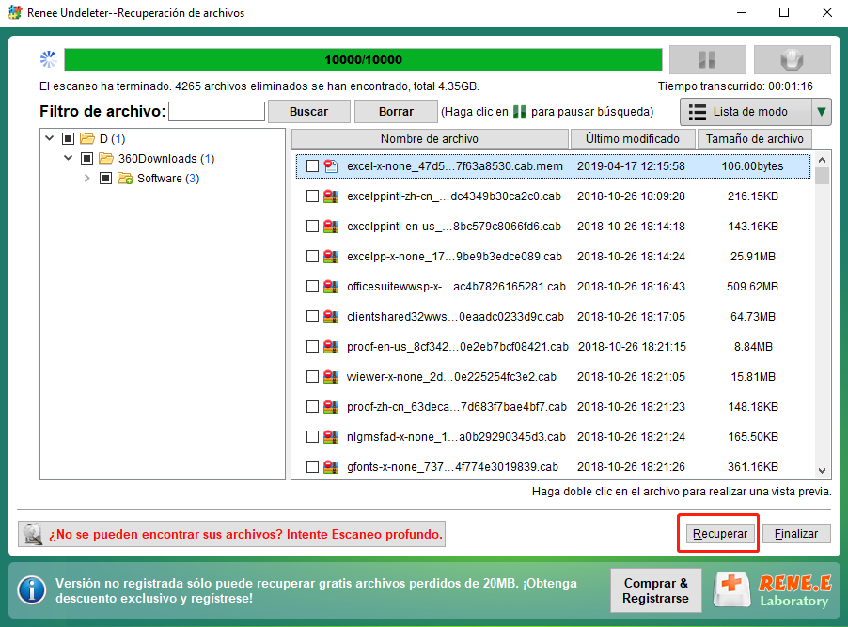The width and height of the screenshot is (848, 627).
Task: Click archive icon of proof-zh-cn cab
Action: pyautogui.click(x=331, y=406)
